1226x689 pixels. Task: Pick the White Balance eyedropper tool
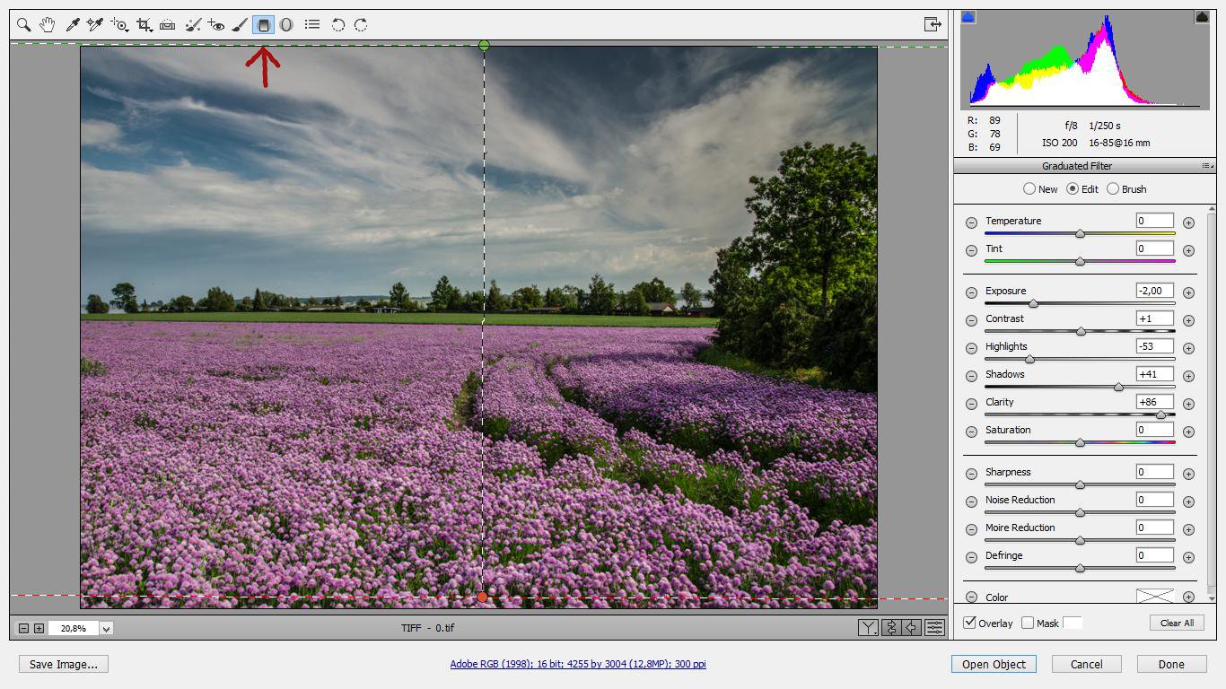pos(73,25)
